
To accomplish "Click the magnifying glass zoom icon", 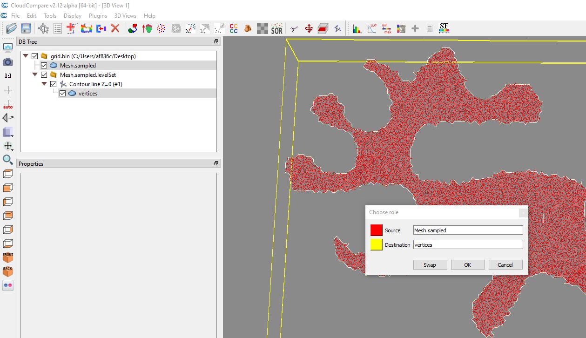I will pyautogui.click(x=8, y=160).
